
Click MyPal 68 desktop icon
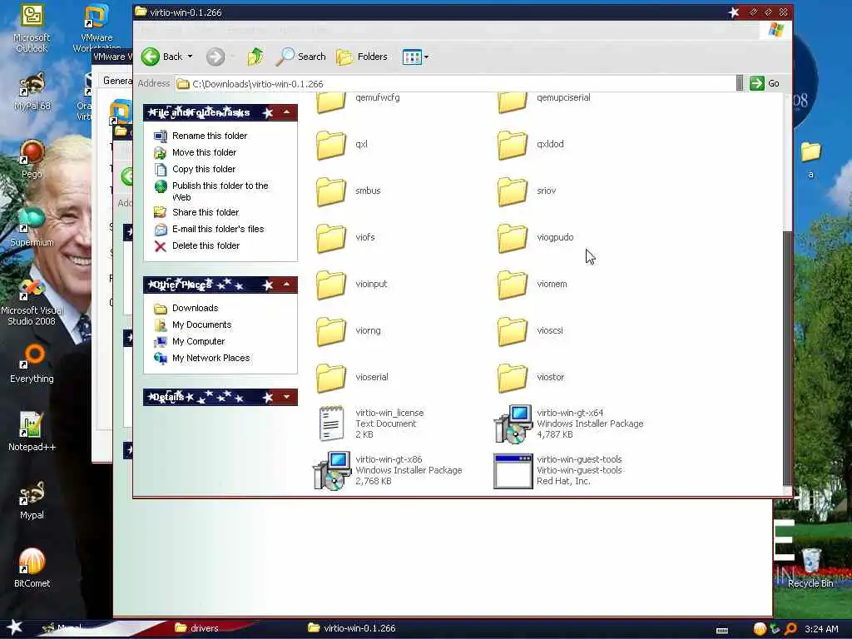point(32,92)
